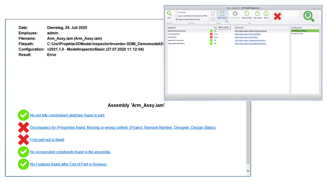
Task: Open report link No Features found after End
Action: 69,164
